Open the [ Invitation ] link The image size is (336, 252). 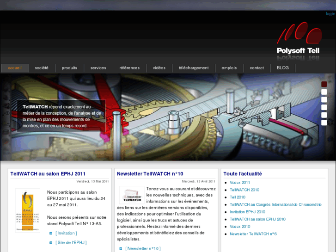pos(66,233)
